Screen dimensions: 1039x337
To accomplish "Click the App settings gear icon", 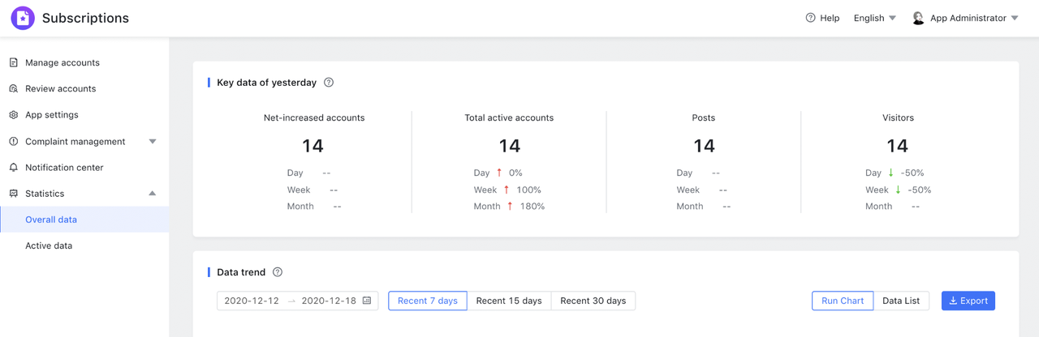I will click(13, 115).
